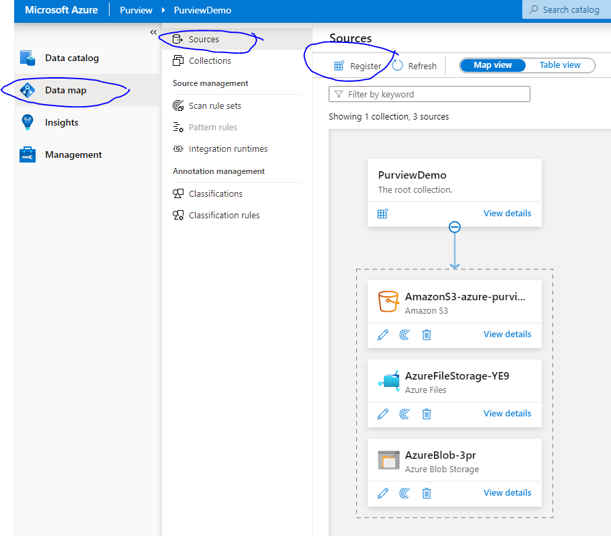Click the Refresh button

tap(414, 66)
